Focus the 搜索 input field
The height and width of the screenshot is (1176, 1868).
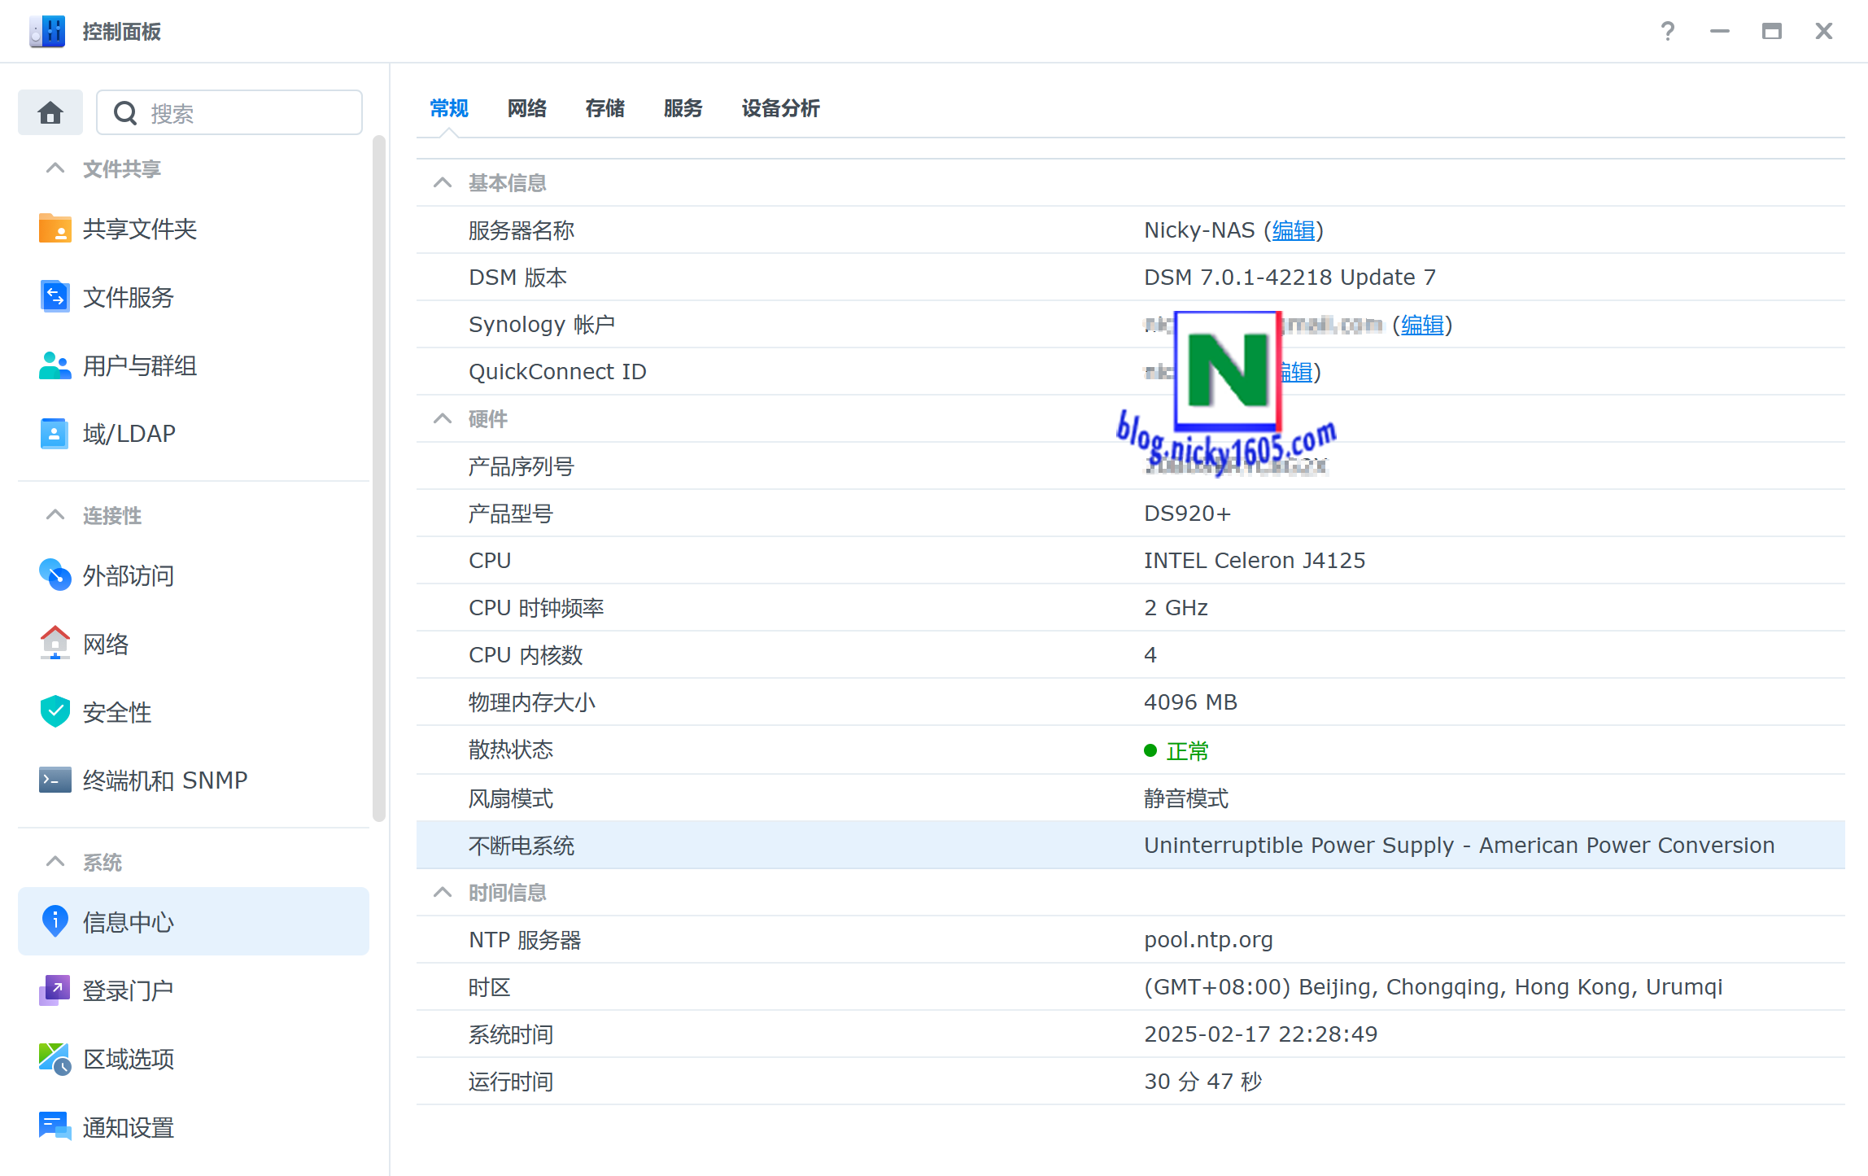229,112
